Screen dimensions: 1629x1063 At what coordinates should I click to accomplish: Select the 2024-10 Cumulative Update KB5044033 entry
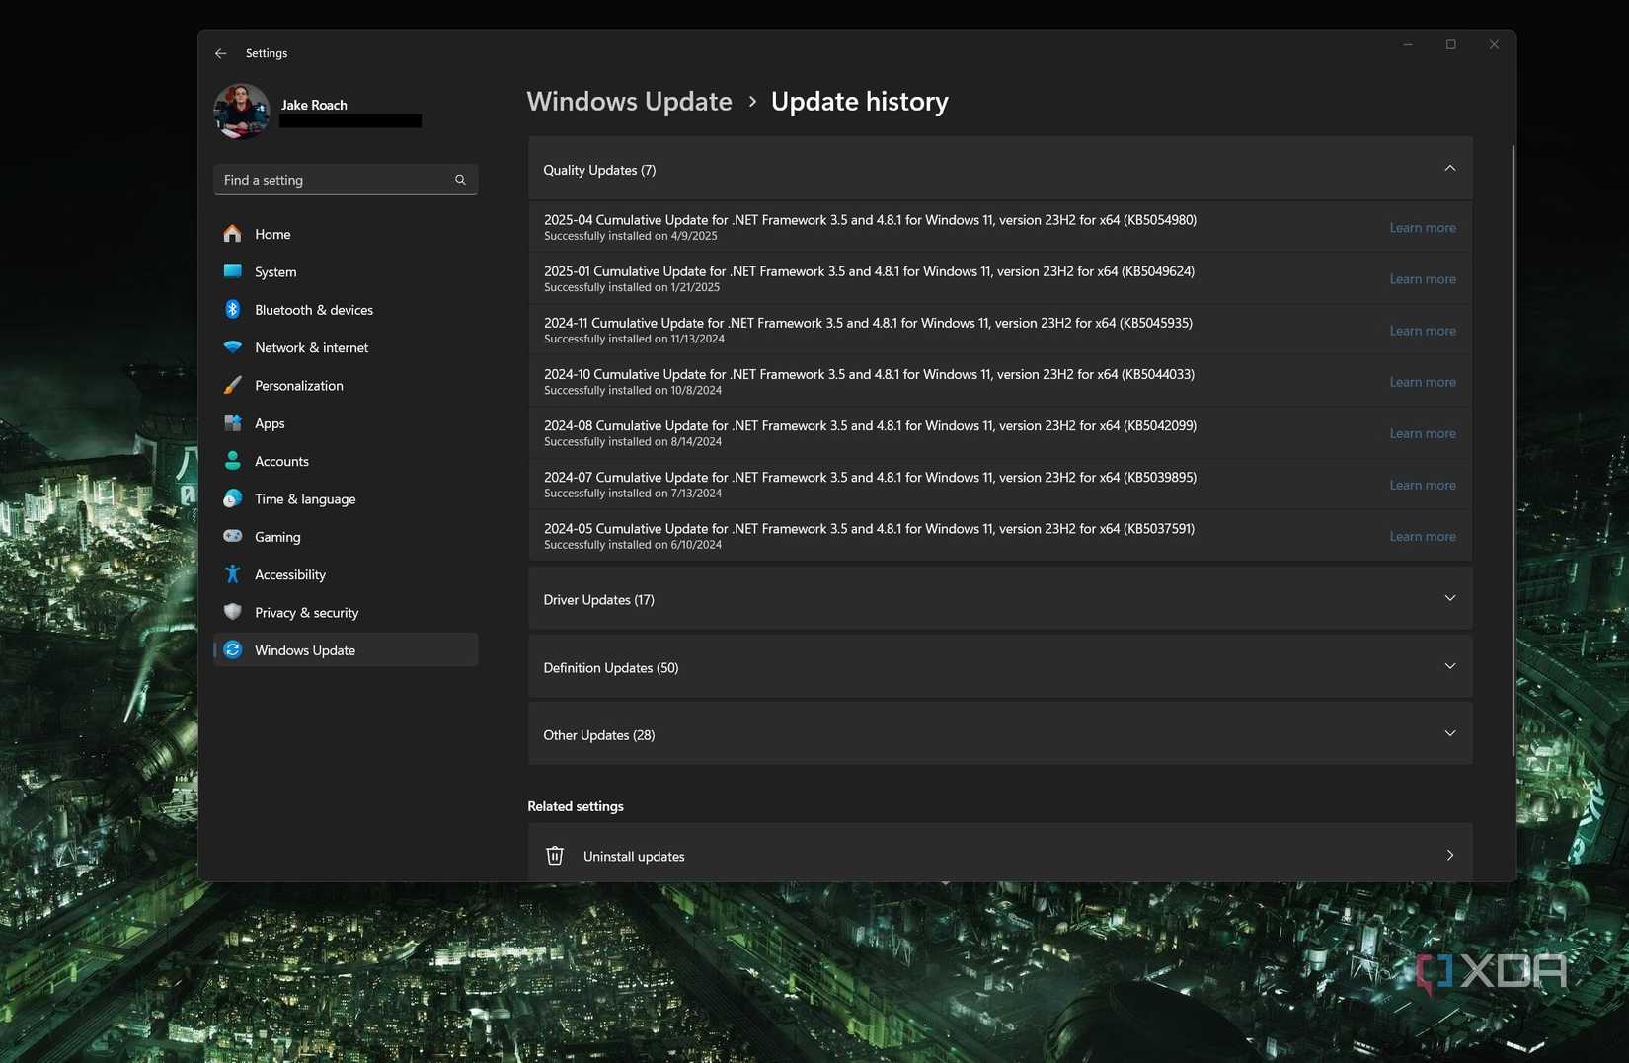pos(1000,381)
